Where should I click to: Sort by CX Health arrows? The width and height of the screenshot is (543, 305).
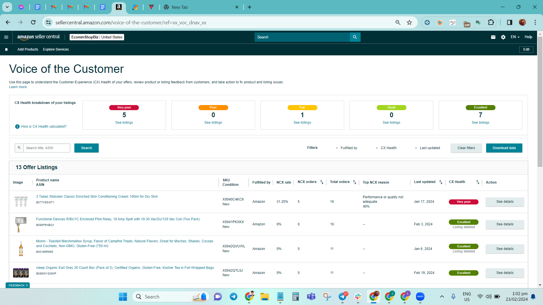tap(478, 182)
